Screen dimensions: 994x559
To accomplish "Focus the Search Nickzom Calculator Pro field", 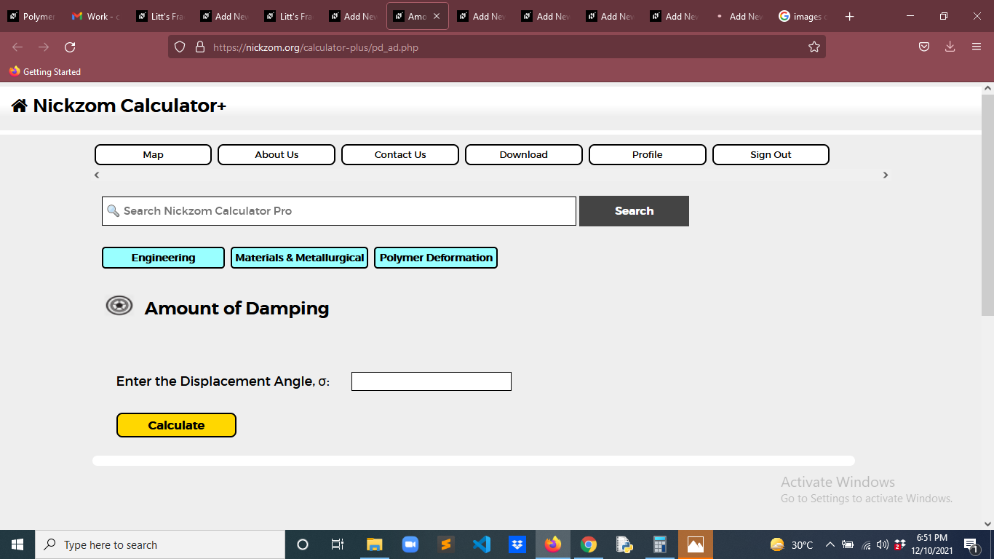I will click(x=339, y=211).
